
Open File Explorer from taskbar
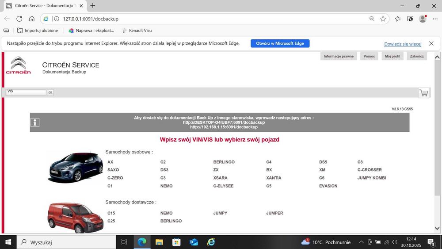point(159,242)
